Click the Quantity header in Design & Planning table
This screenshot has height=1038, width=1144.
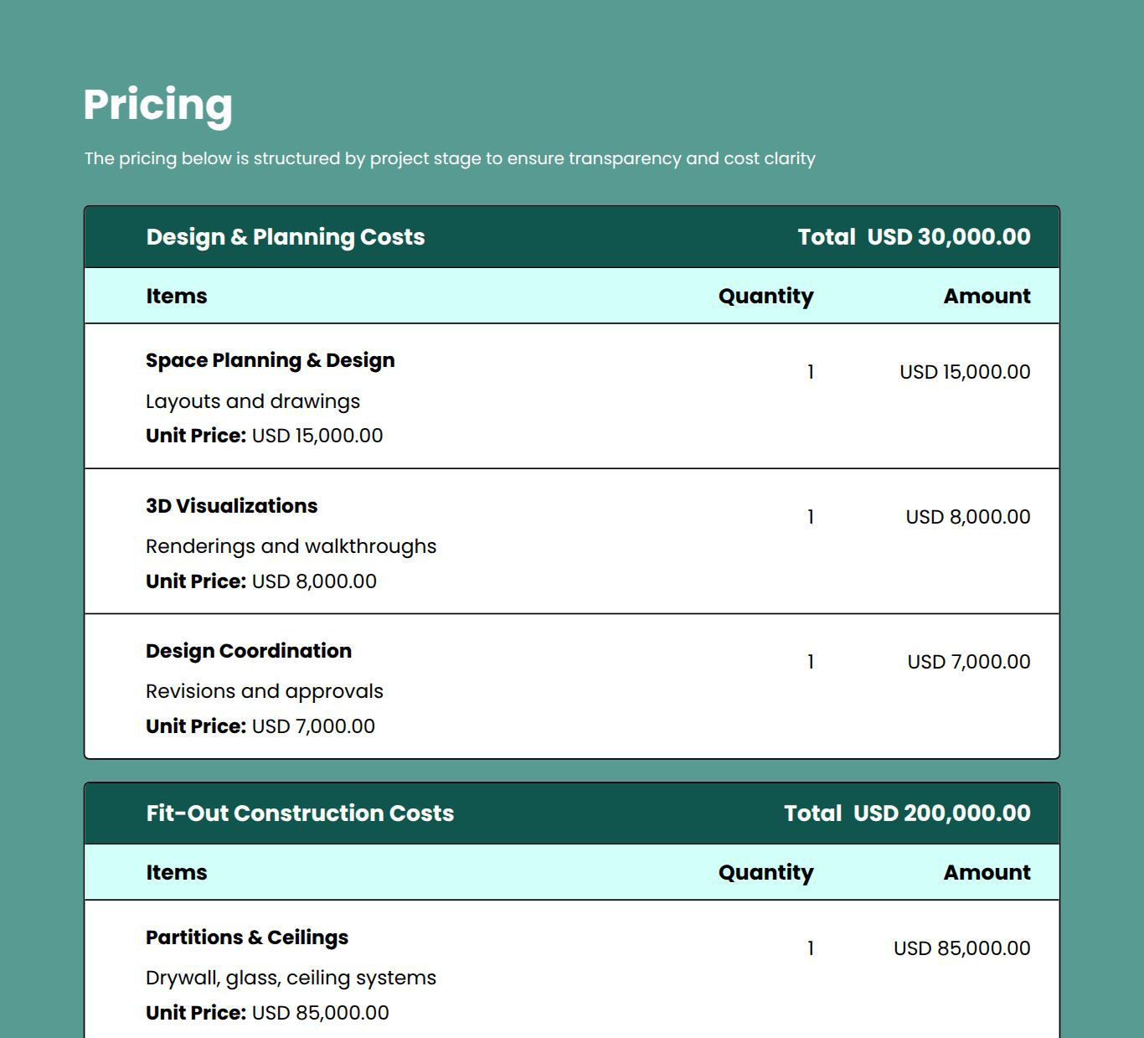[x=765, y=296]
